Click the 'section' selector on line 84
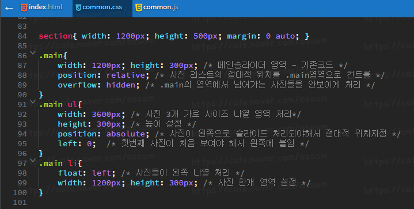Image resolution: width=414 pixels, height=209 pixels. [x=56, y=36]
